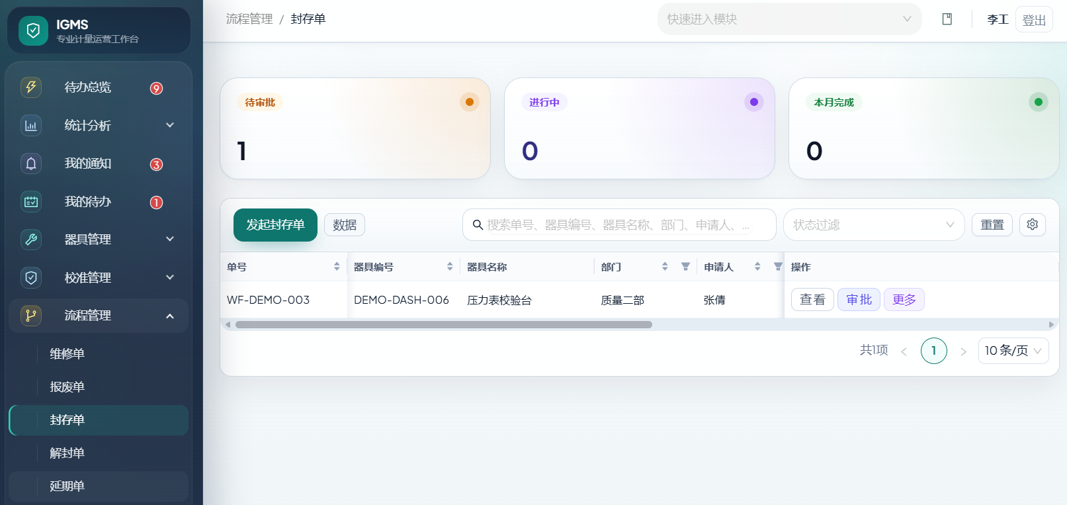This screenshot has width=1067, height=505.
Task: Select the 封存单 submenu item
Action: click(99, 420)
